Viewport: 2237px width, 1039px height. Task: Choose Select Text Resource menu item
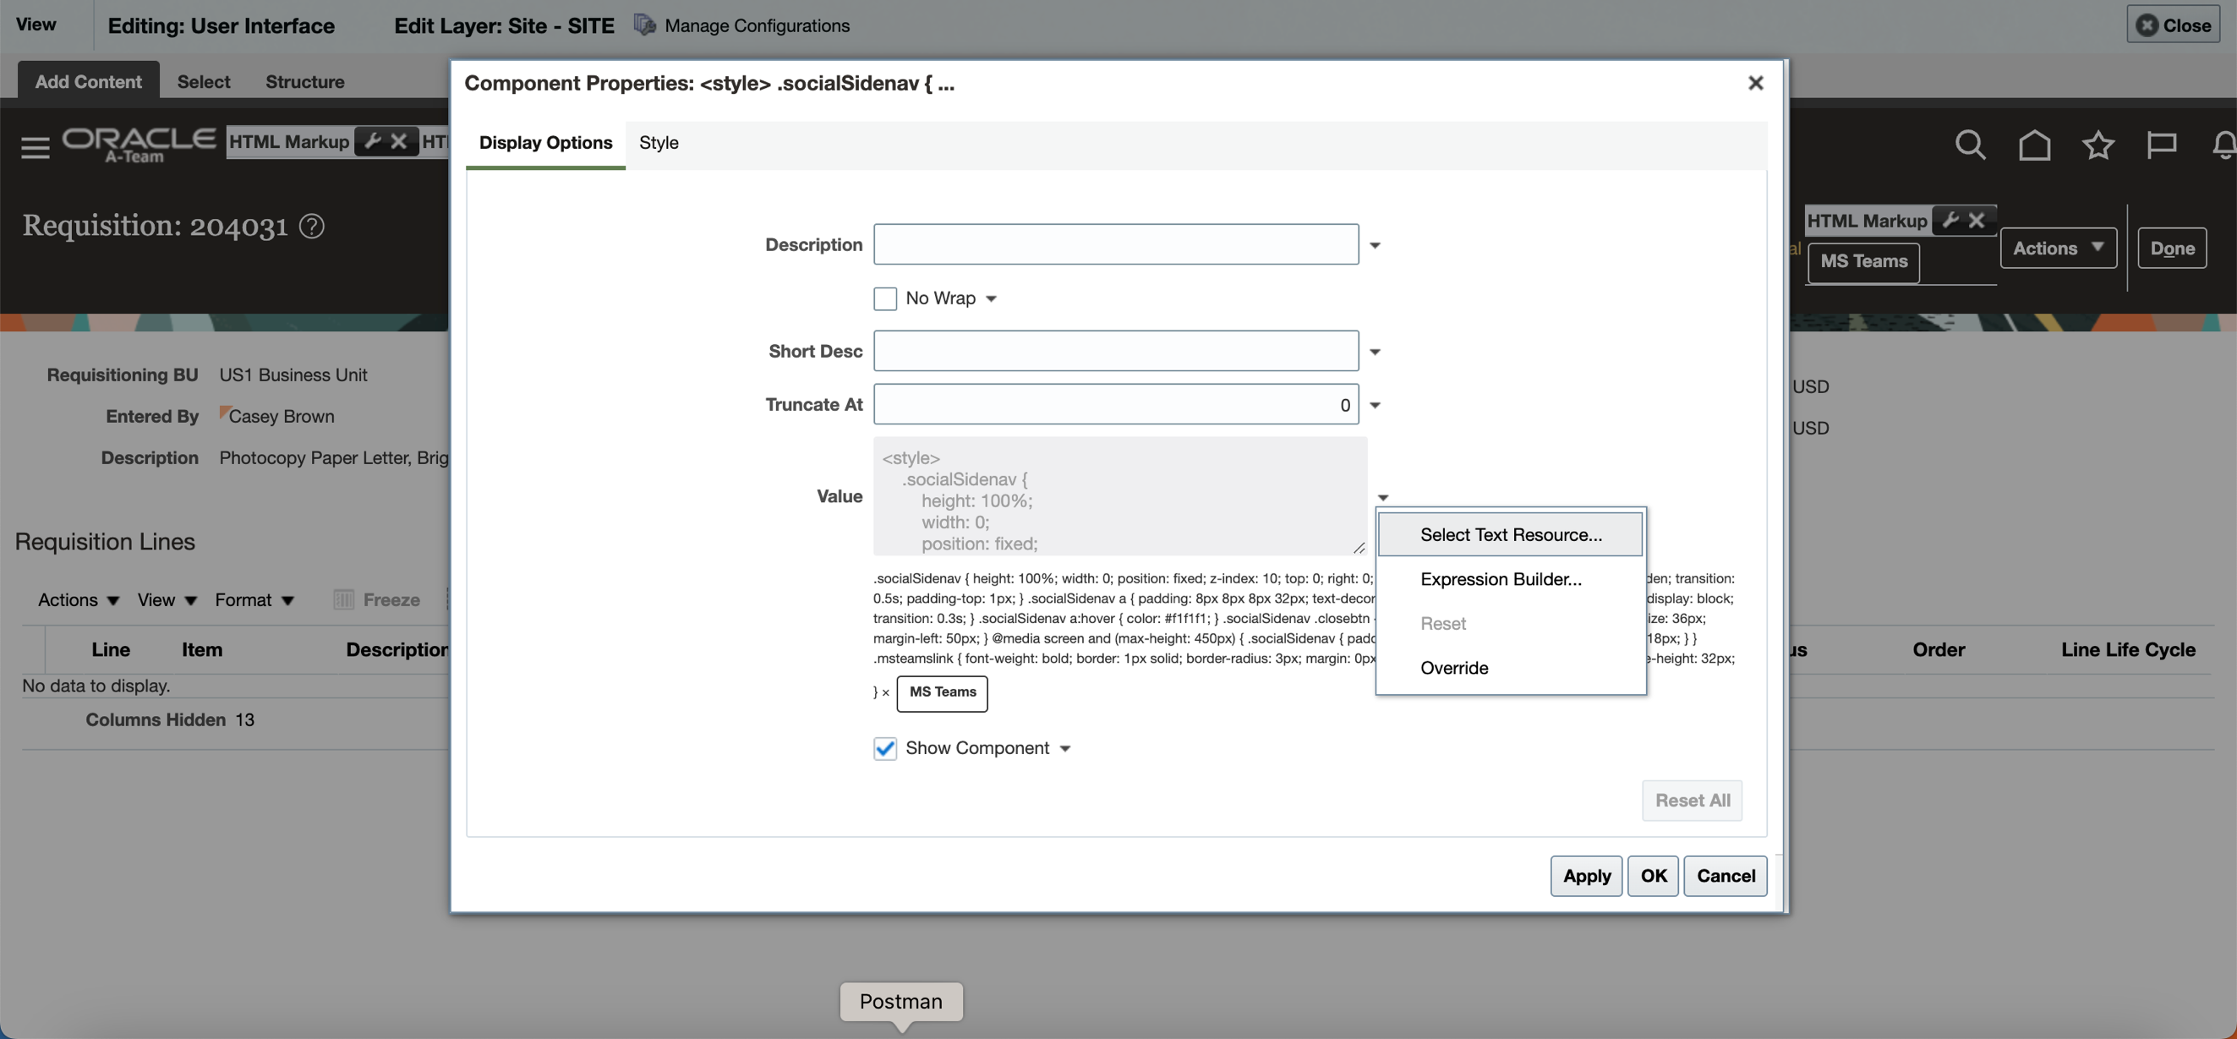pyautogui.click(x=1510, y=534)
